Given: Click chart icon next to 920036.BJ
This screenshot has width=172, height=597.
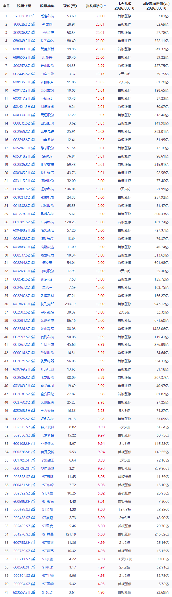Looking at the screenshot, I should tap(33, 16).
